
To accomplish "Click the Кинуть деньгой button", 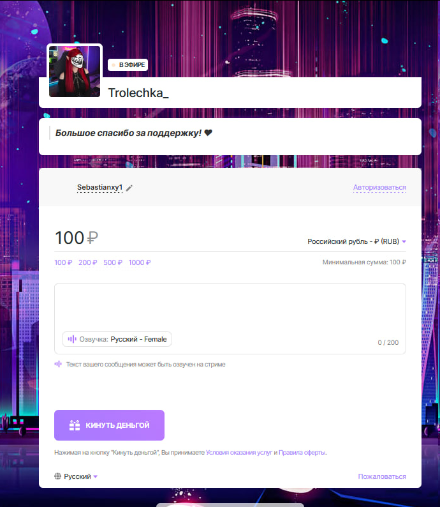I will [109, 425].
